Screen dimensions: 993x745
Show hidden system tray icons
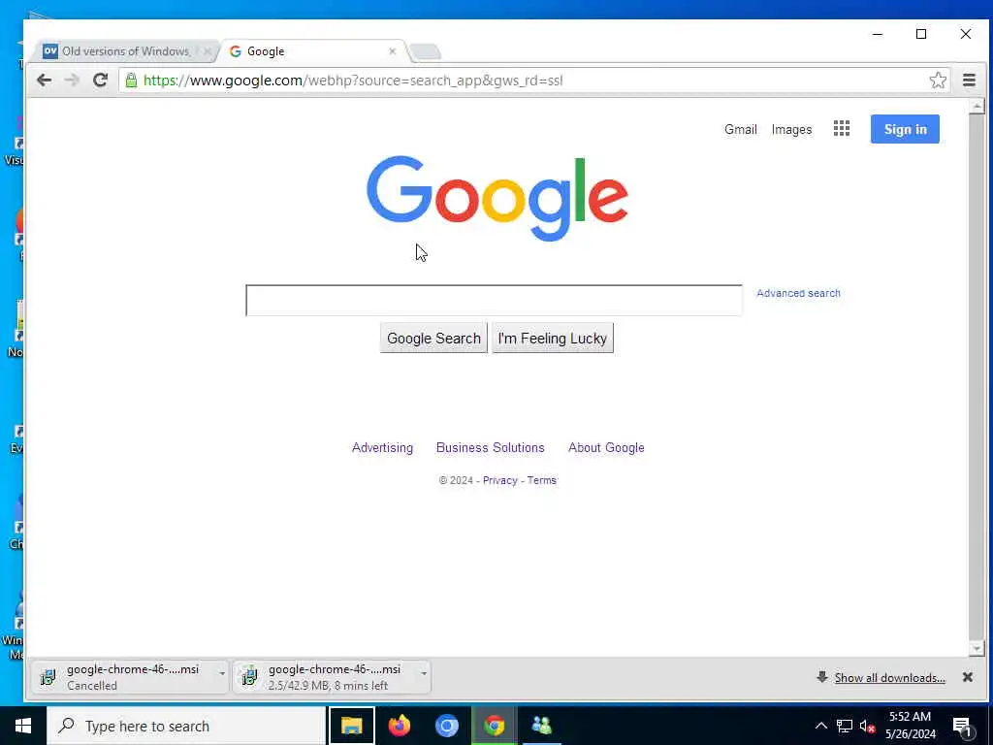pos(820,726)
